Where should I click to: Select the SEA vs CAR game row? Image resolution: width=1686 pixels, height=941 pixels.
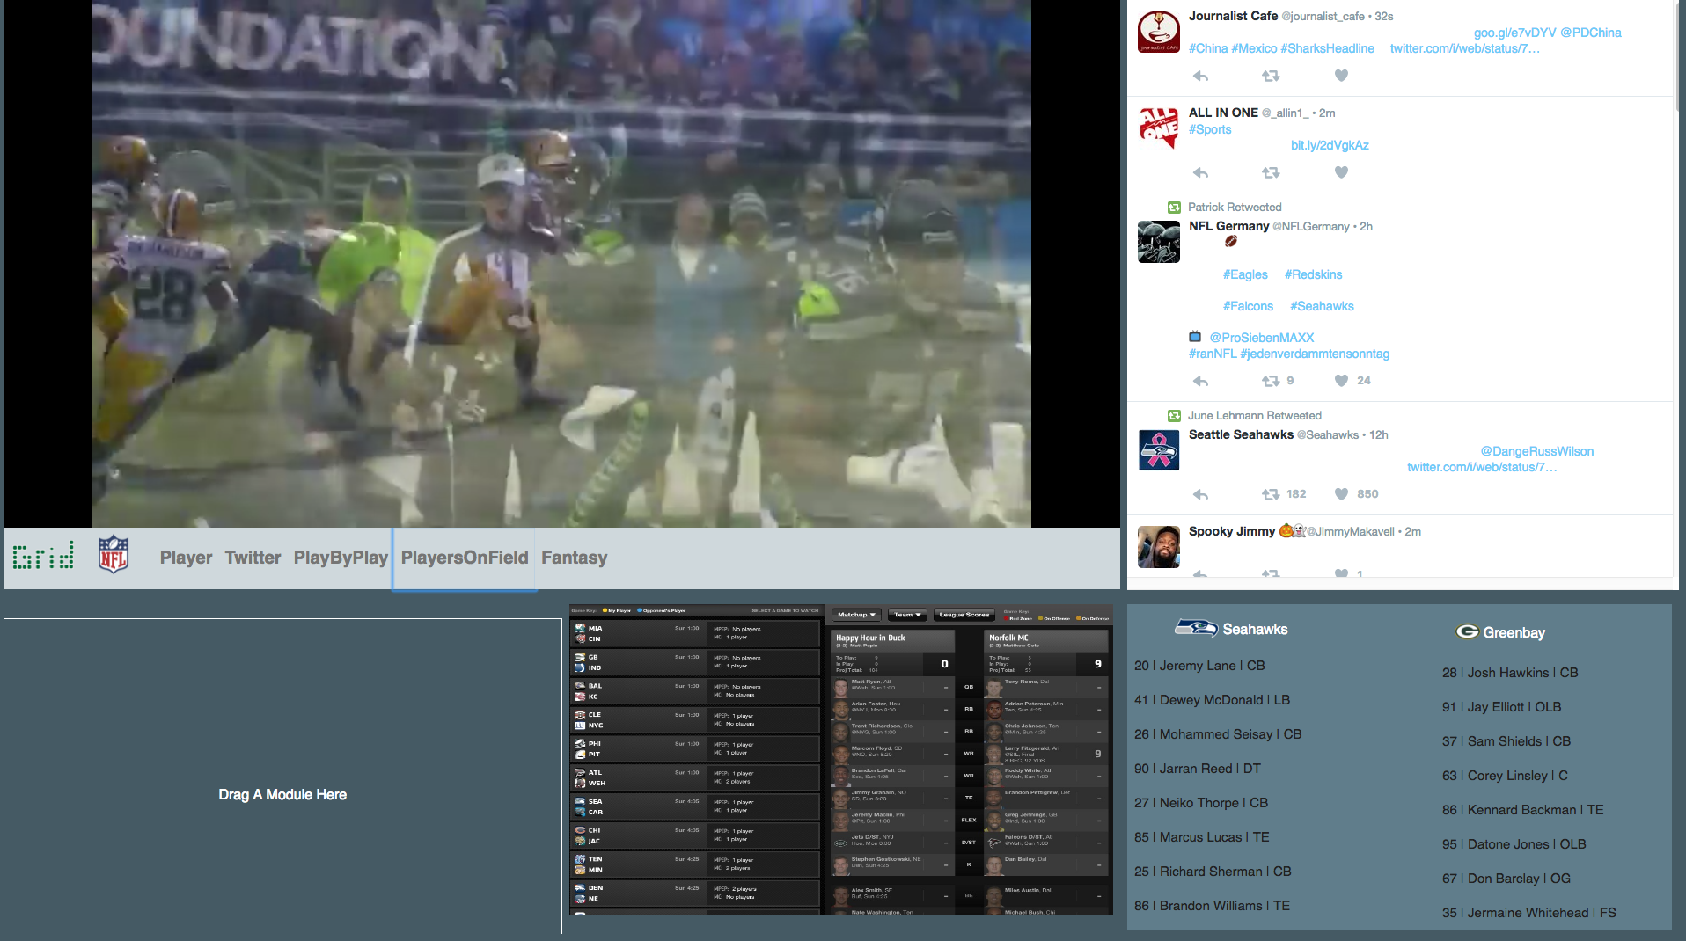click(x=695, y=806)
